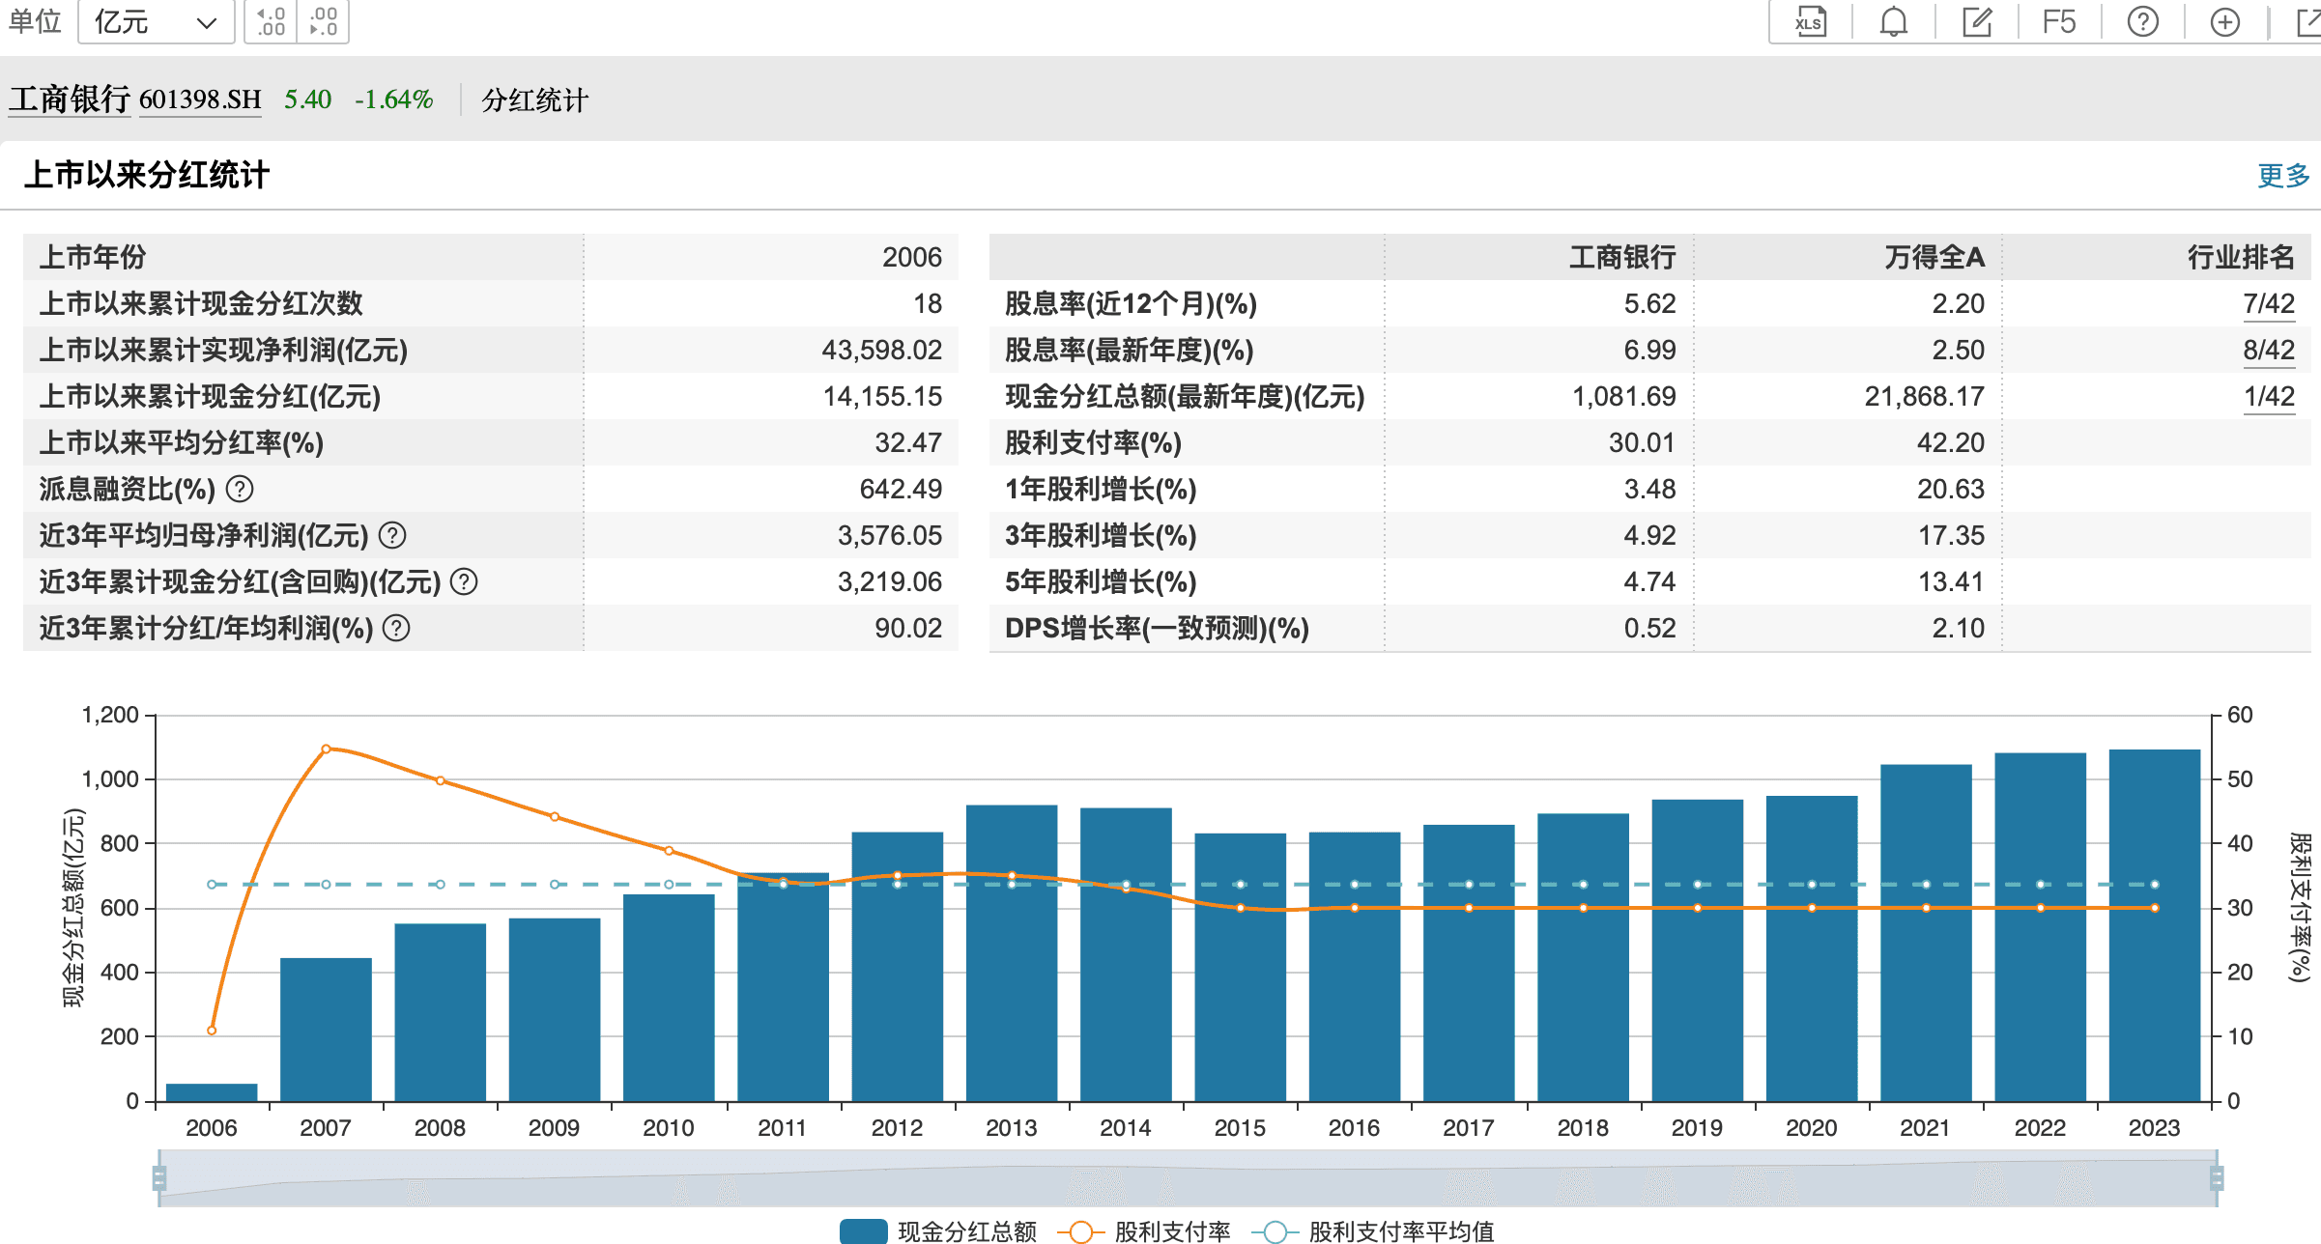Click 上市年份 value 2006
2321x1244 pixels.
(x=912, y=257)
